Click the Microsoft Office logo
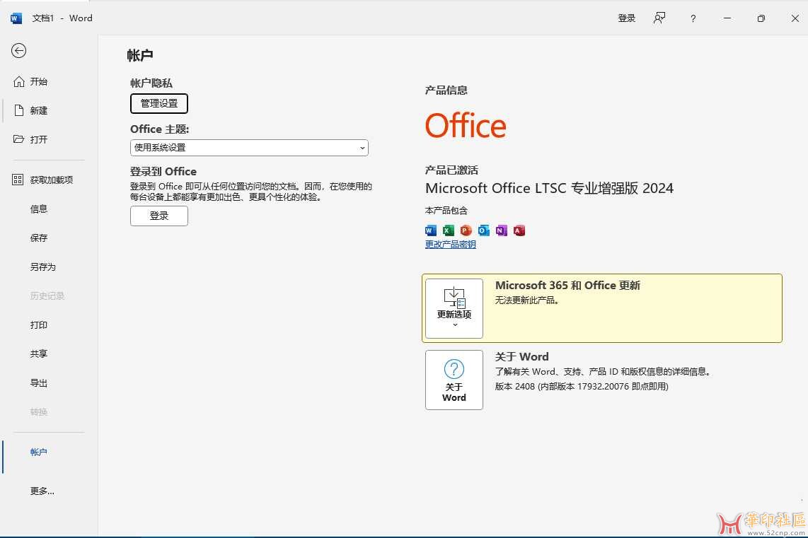 coord(465,125)
